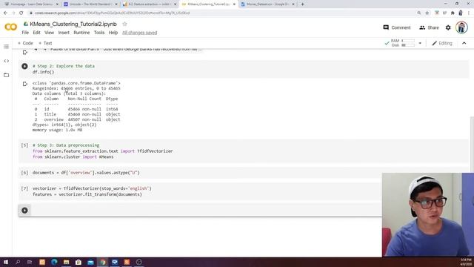Open the File menu

tap(25, 33)
